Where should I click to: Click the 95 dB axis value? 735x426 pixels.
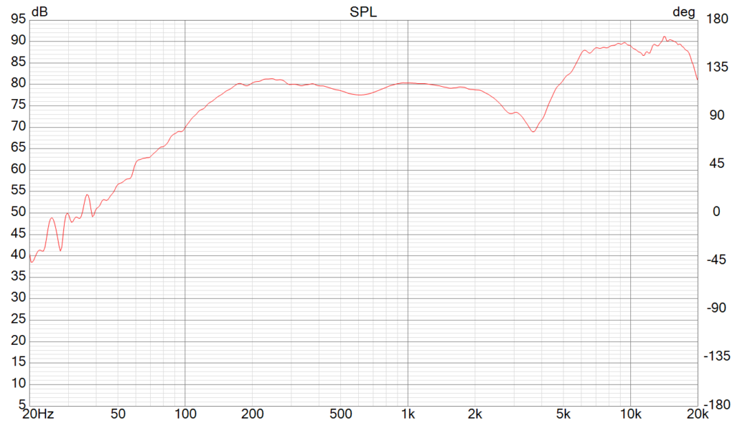point(18,19)
